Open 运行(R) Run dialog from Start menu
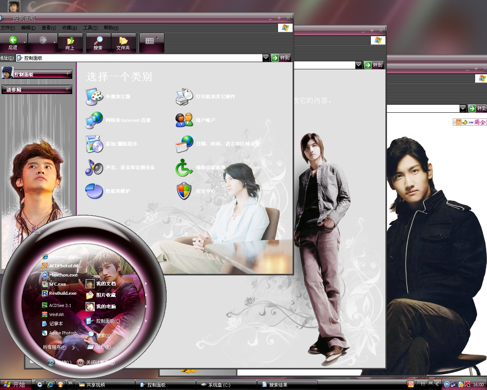The height and width of the screenshot is (390, 487). point(101,347)
